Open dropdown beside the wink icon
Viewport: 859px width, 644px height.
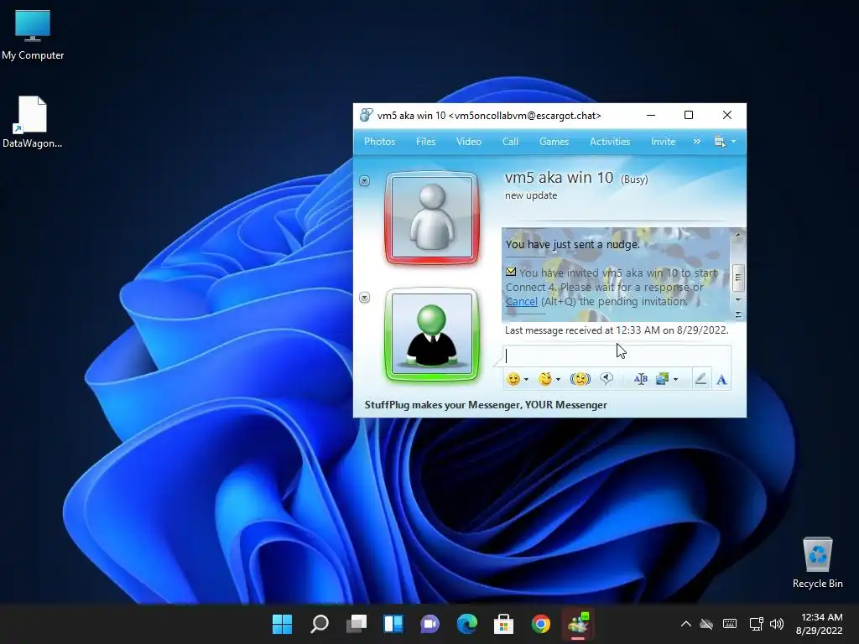click(558, 380)
